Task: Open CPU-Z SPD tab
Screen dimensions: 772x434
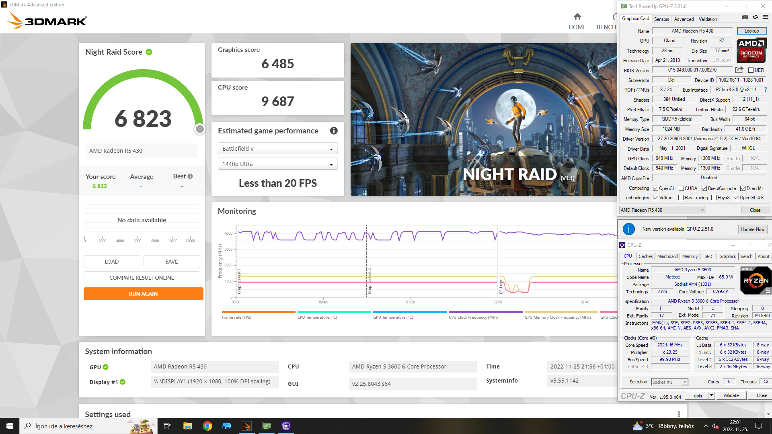Action: [708, 256]
